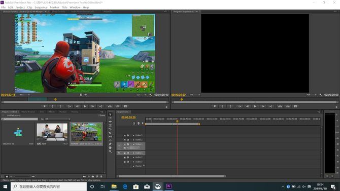Play the Source monitor clip
The height and width of the screenshot is (191, 340).
(x=85, y=106)
